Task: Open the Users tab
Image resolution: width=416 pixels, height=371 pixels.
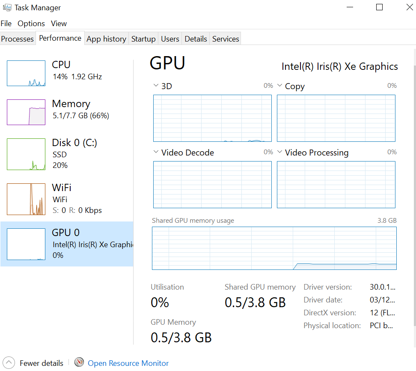Action: click(x=170, y=39)
